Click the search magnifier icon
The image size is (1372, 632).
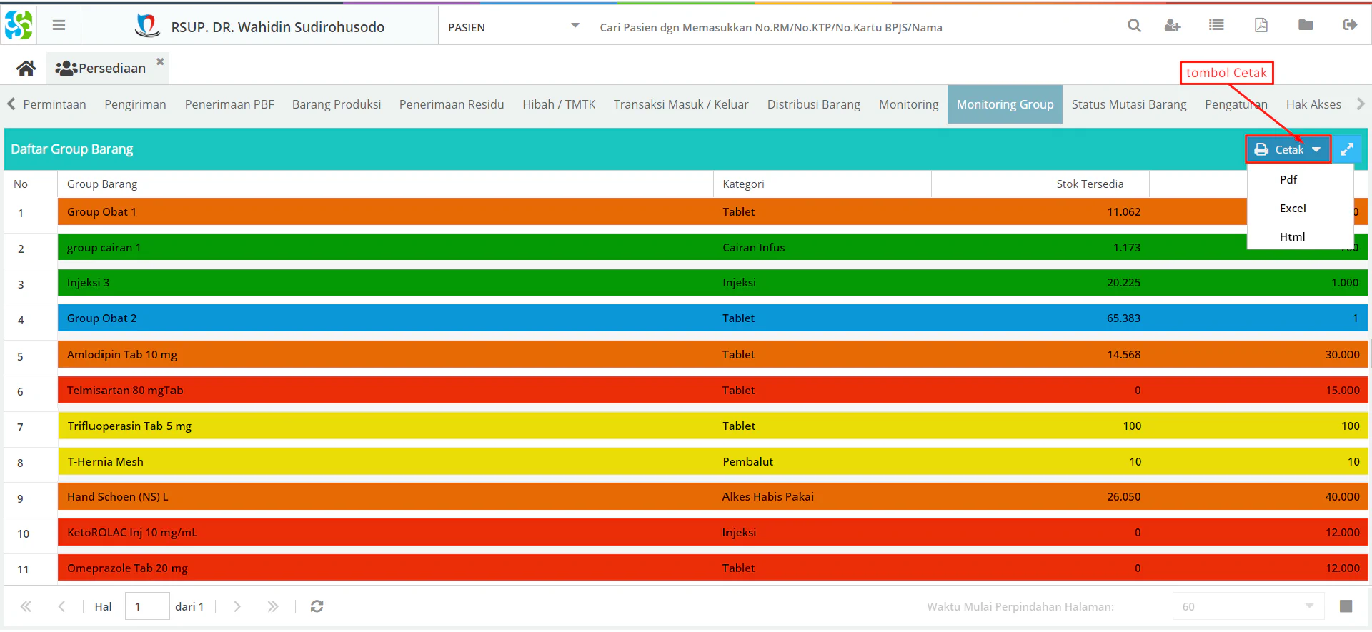coord(1134,26)
